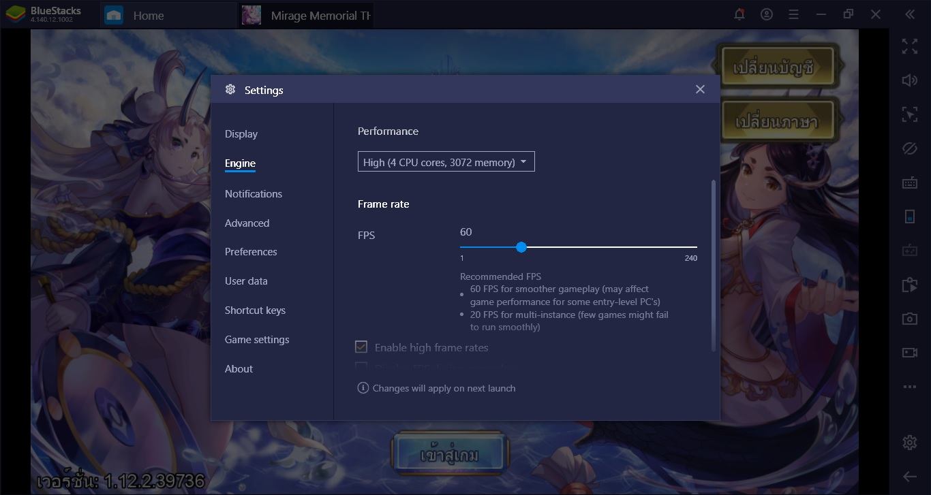This screenshot has height=495, width=931.
Task: Open Advanced settings section
Action: (x=247, y=223)
